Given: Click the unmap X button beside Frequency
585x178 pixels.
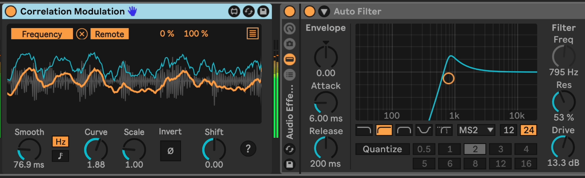Looking at the screenshot, I should pos(81,34).
